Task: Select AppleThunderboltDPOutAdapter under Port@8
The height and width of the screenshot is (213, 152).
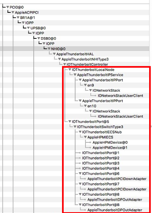Action: point(115,200)
